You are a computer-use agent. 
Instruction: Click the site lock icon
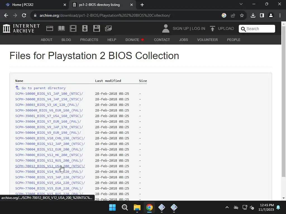(x=35, y=16)
